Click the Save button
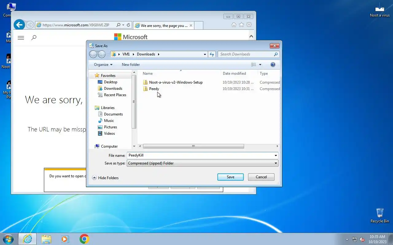Viewport: 393px width, 245px height. click(231, 177)
